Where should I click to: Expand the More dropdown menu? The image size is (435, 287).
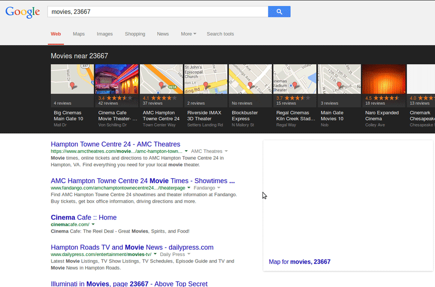point(189,34)
